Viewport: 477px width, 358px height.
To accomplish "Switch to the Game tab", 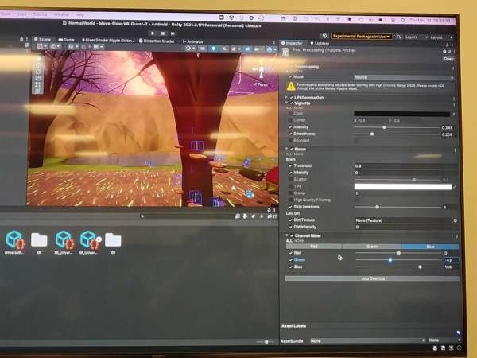I will tap(67, 38).
